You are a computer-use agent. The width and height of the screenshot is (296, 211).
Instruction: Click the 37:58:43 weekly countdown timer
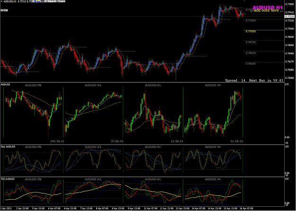(117, 141)
